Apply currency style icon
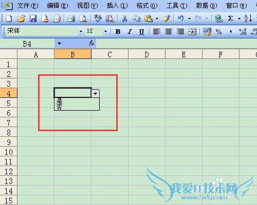Image resolution: width=257 pixels, height=205 pixels. (207, 32)
